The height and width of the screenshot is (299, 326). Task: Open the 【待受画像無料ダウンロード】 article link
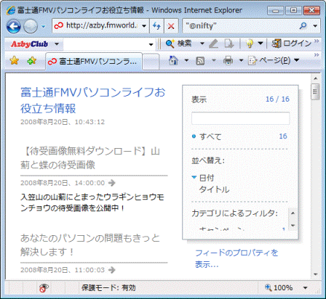point(90,158)
